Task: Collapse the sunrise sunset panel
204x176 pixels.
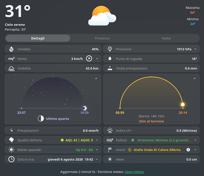Action: (x=194, y=78)
